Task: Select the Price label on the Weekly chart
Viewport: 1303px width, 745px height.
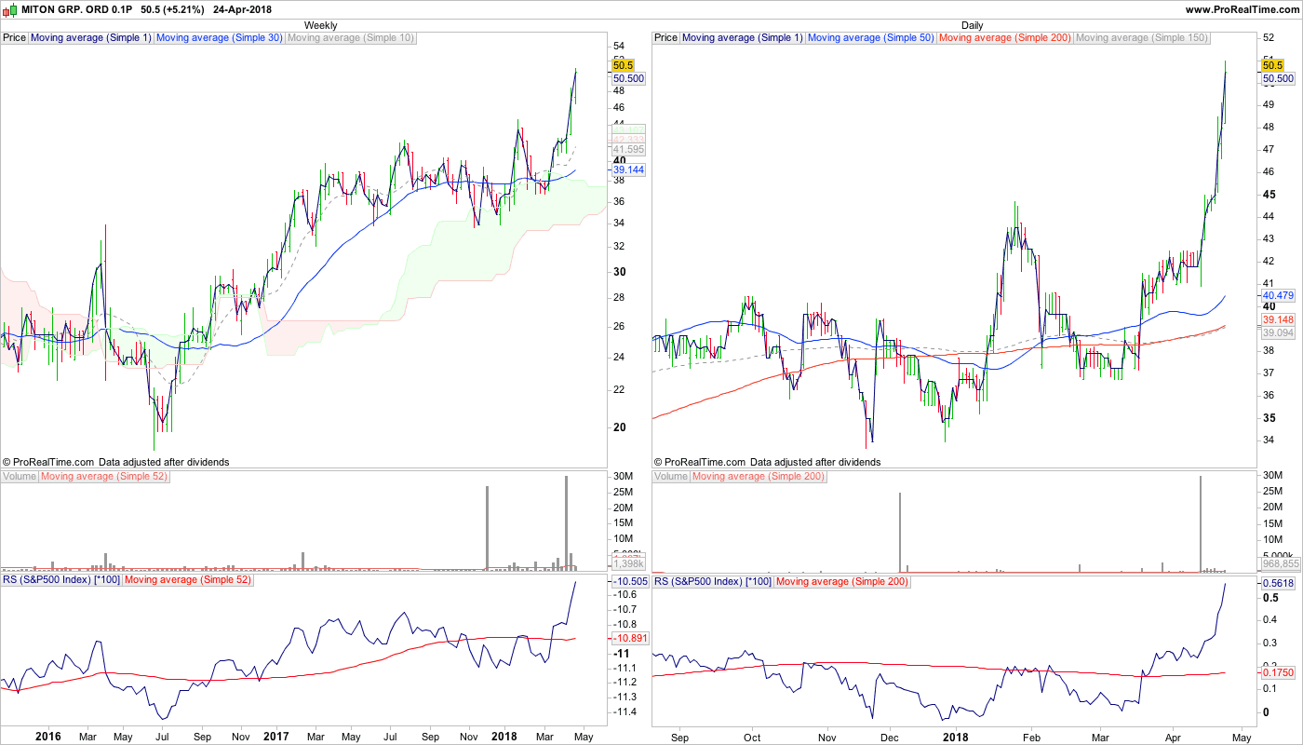Action: click(14, 38)
